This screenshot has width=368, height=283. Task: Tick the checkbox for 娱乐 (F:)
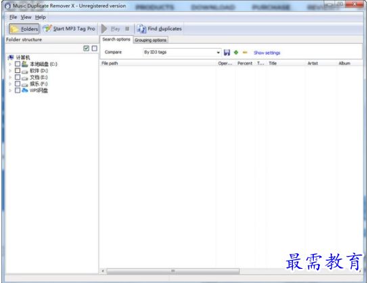click(18, 84)
